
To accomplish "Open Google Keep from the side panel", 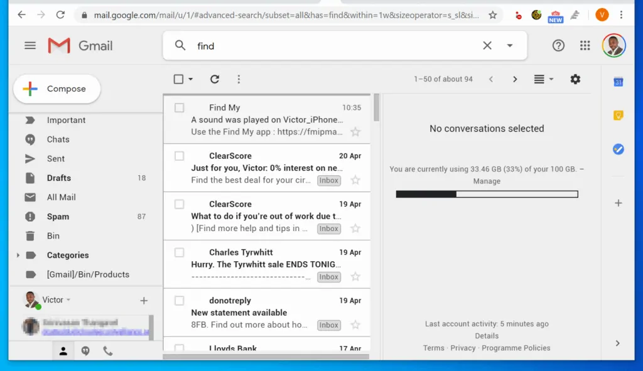I will pos(618,116).
